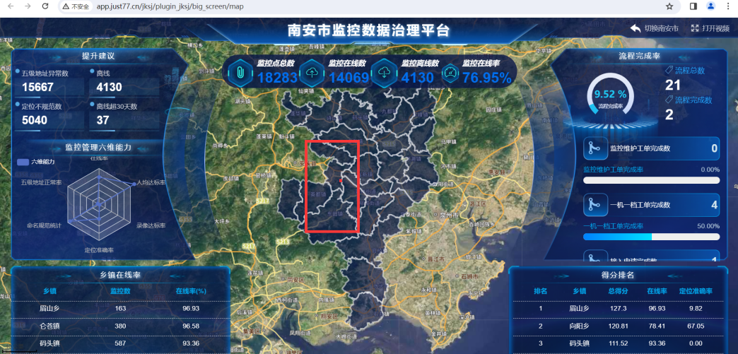Click the 流程总数 value 21

pos(673,85)
